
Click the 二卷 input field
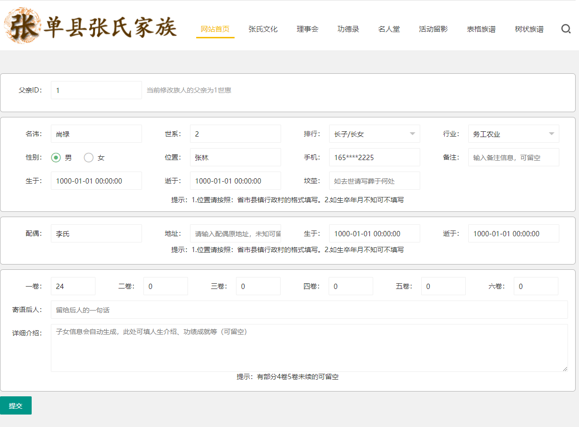165,286
